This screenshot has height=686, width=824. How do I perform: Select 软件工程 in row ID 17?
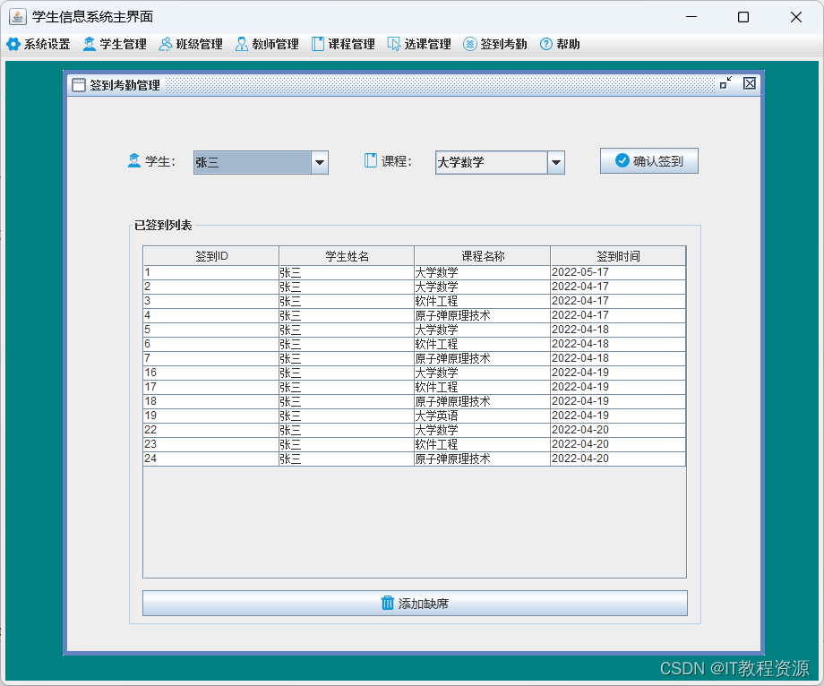pyautogui.click(x=483, y=387)
